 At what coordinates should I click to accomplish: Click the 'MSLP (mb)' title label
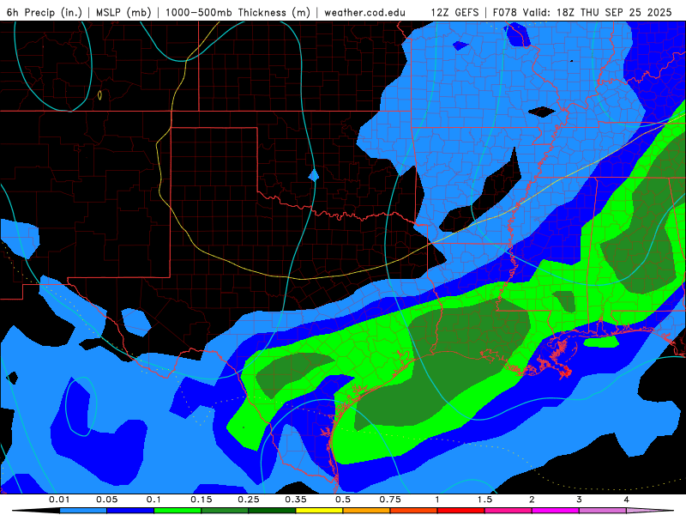click(123, 12)
